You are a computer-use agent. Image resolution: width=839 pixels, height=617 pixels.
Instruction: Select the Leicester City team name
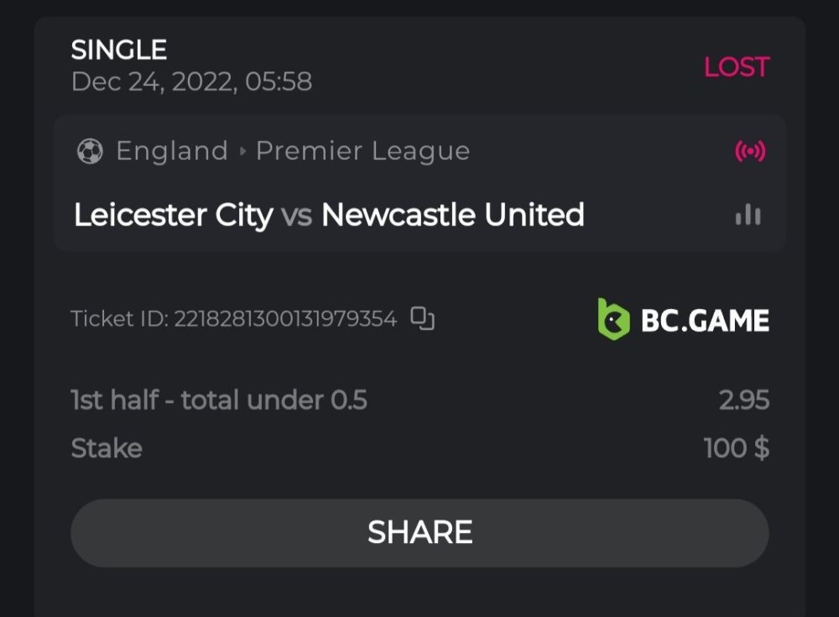[x=173, y=216]
